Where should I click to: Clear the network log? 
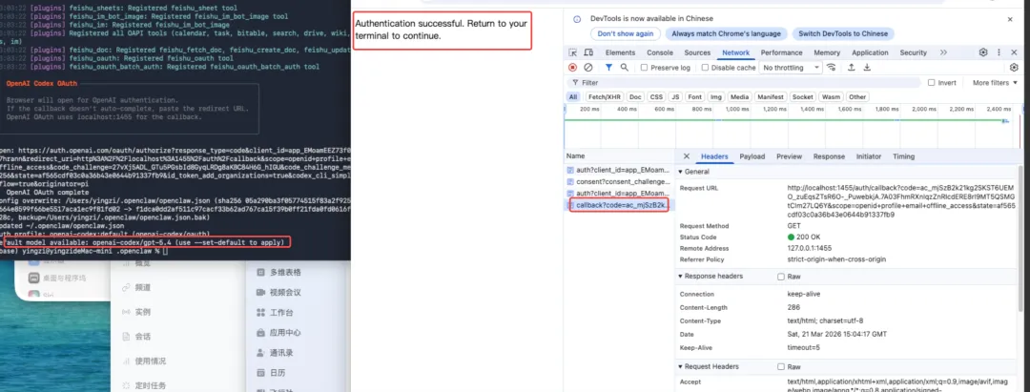pos(587,68)
